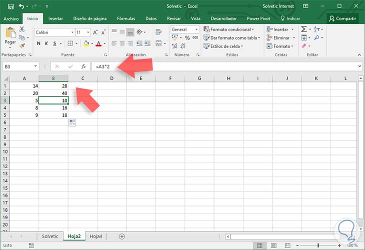Click the Wrap Text icon
Screen dimensions: 365x250
click(x=158, y=32)
